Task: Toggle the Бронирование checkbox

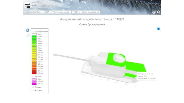Action: click(33, 31)
